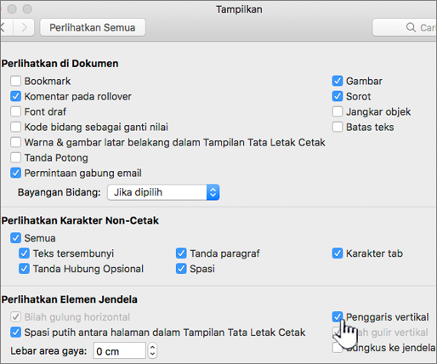
Task: Click Lebar area gaya stepper arrows
Action: click(x=152, y=350)
